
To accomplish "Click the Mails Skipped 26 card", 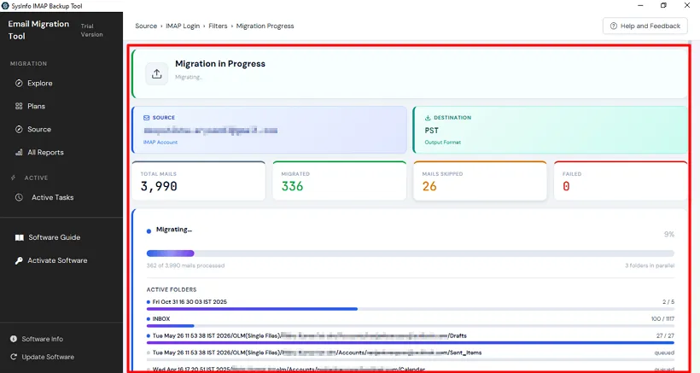I will tap(480, 181).
